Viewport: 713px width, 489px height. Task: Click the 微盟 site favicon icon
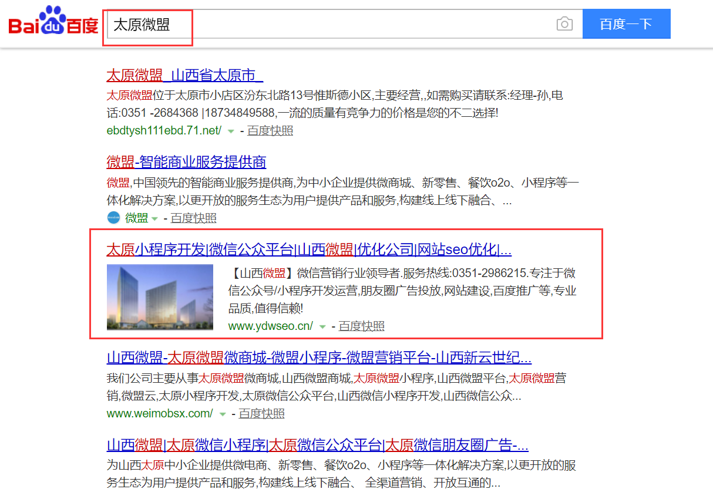point(113,218)
